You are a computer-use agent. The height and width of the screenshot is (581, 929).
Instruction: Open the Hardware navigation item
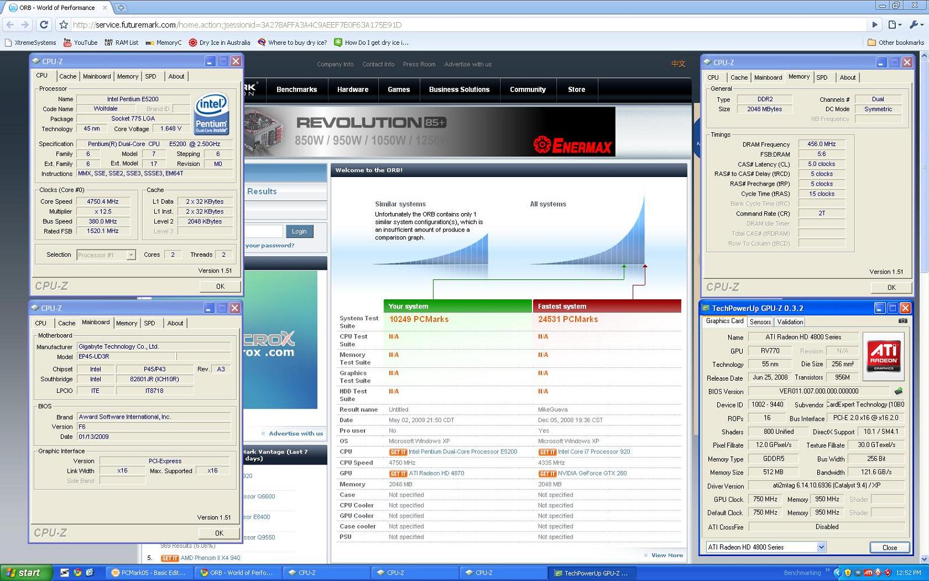coord(353,90)
